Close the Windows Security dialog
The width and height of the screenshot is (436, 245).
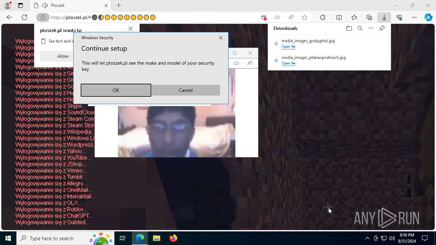(221, 38)
